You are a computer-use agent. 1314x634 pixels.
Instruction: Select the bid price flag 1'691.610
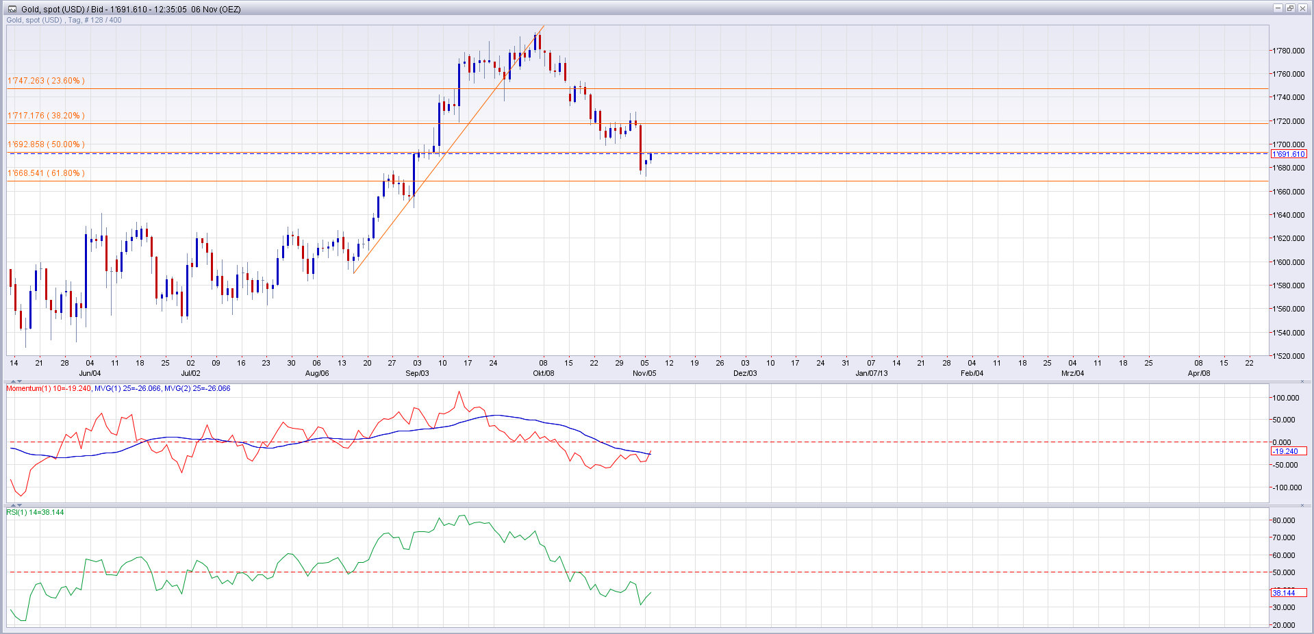[x=1289, y=154]
